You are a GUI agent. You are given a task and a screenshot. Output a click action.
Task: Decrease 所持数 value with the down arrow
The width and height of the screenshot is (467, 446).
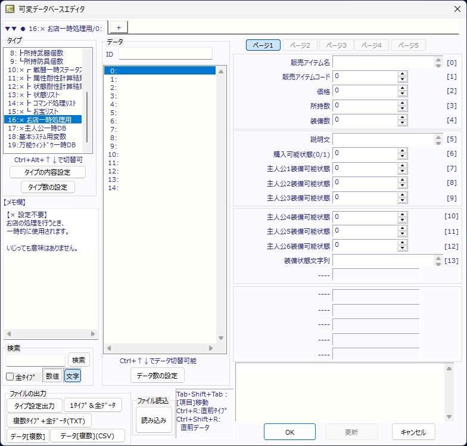click(x=402, y=109)
